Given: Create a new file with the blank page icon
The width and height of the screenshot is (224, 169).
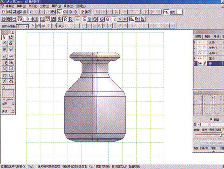Looking at the screenshot, I should click(4, 12).
